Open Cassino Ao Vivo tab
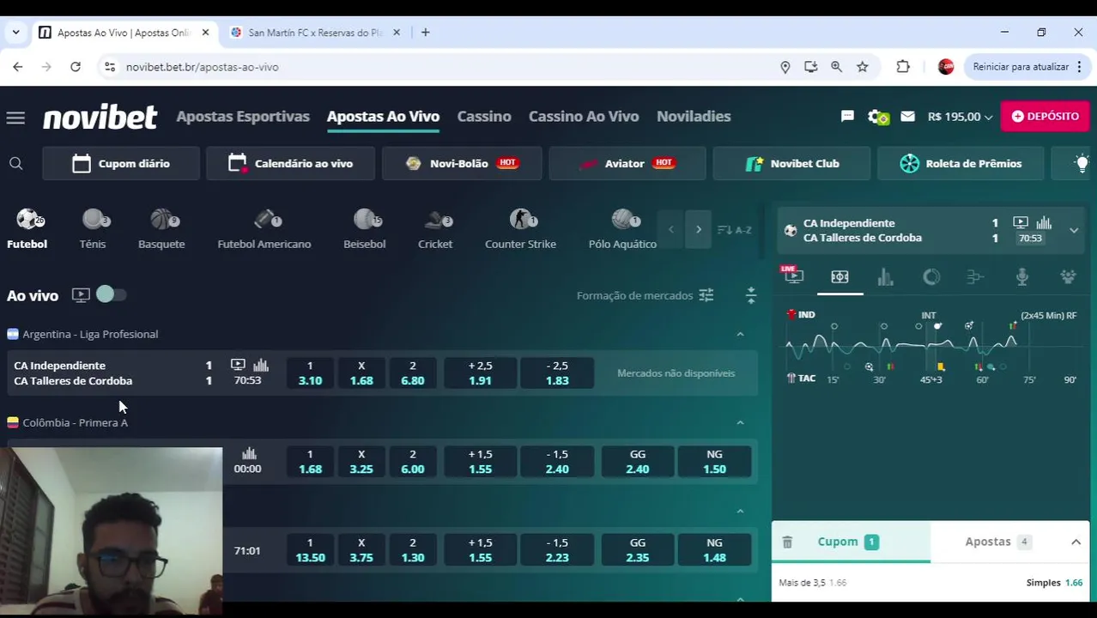The height and width of the screenshot is (618, 1097). 584,116
